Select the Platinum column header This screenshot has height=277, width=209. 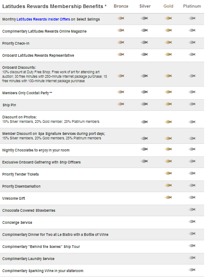192,6
